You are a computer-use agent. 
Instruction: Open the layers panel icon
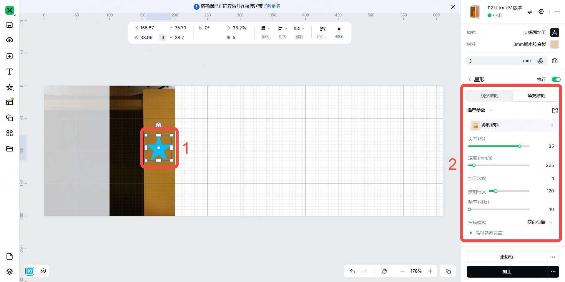9,271
